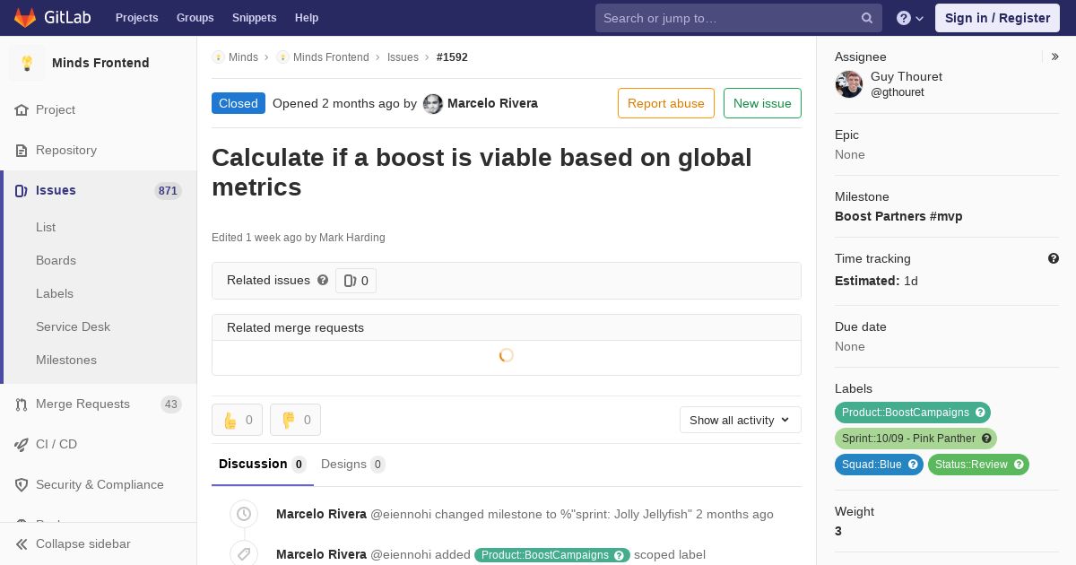This screenshot has width=1076, height=565.
Task: Click Marcelo Rivera author name in header
Action: pos(492,103)
